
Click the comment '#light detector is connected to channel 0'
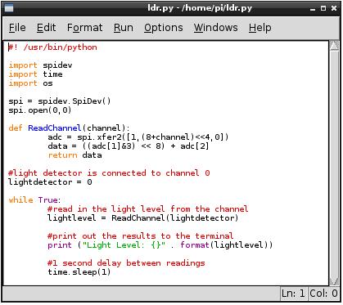[x=109, y=173]
